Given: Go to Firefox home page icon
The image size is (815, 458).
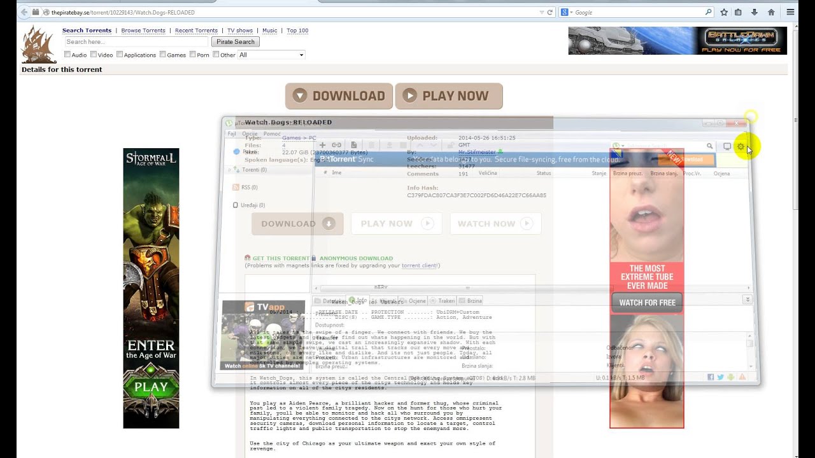Looking at the screenshot, I should pos(771,12).
